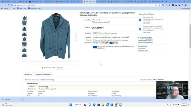Open Closet Tools Poshmark bookmark

(35, 8)
